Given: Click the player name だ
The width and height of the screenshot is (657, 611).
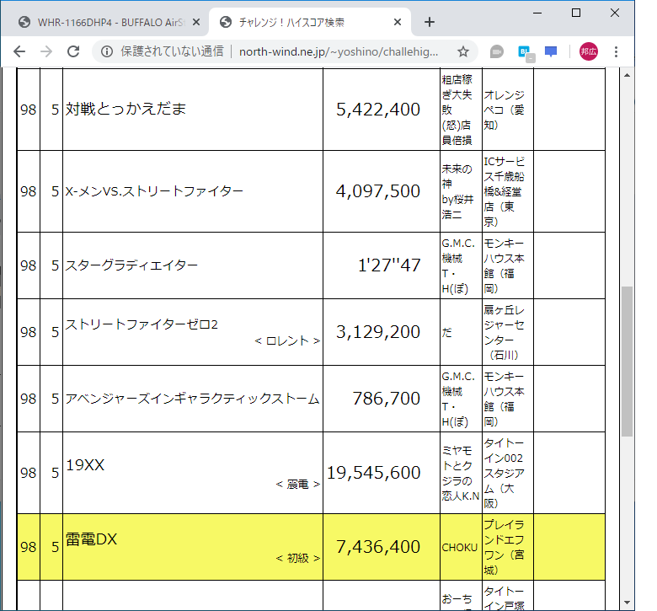Looking at the screenshot, I should pos(446,333).
